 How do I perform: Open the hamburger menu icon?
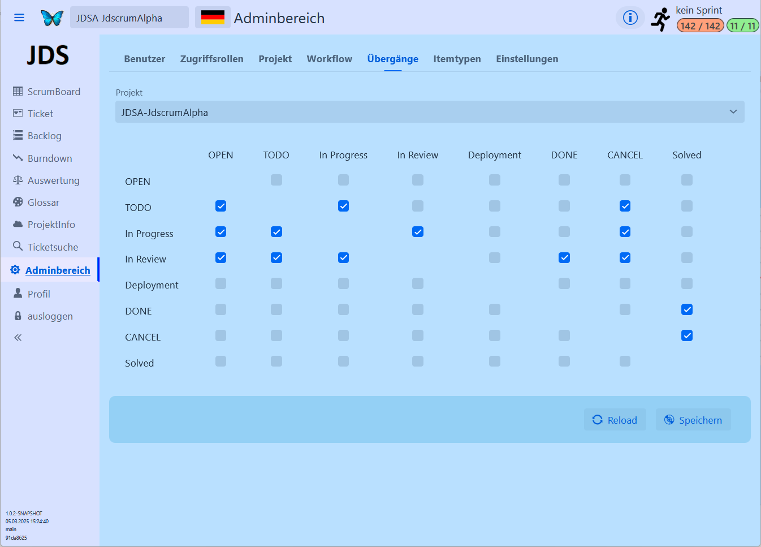19,18
